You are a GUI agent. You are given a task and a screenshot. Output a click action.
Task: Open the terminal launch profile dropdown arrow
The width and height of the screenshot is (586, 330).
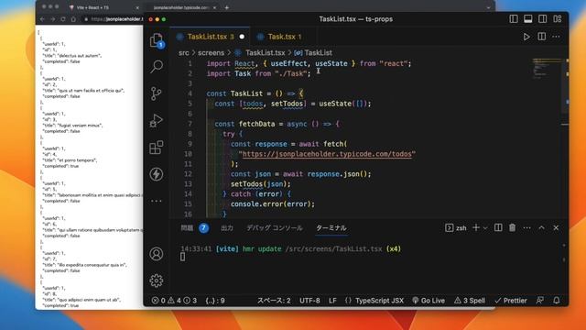click(x=485, y=228)
